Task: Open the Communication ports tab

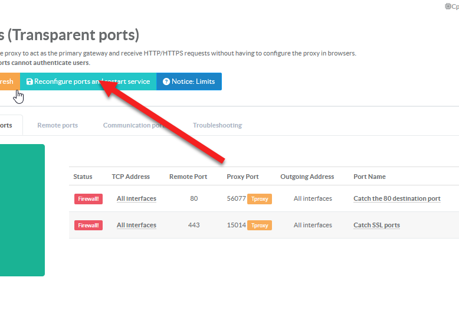Action: pyautogui.click(x=133, y=125)
